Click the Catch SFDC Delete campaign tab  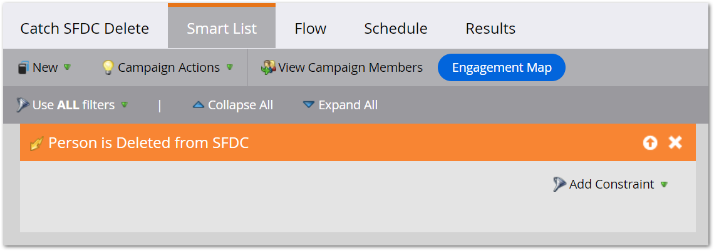click(85, 29)
